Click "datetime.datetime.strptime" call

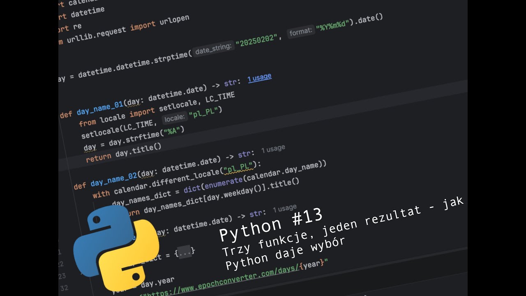point(133,65)
